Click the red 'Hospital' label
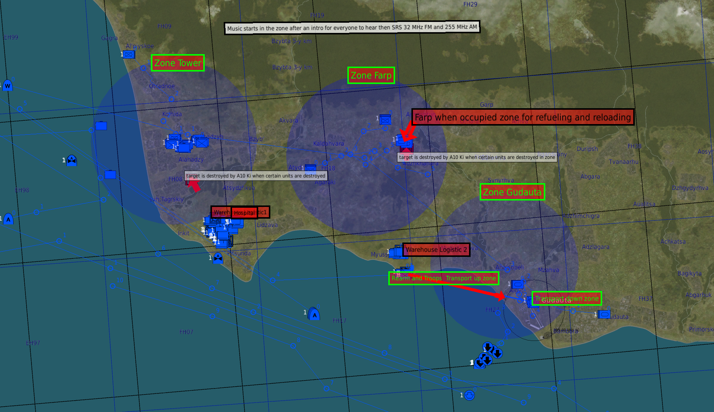 tap(244, 213)
